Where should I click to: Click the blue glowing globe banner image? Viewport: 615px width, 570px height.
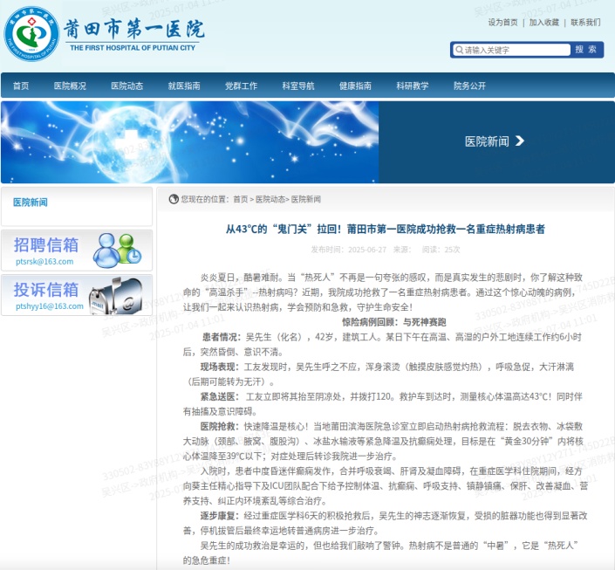coord(190,142)
